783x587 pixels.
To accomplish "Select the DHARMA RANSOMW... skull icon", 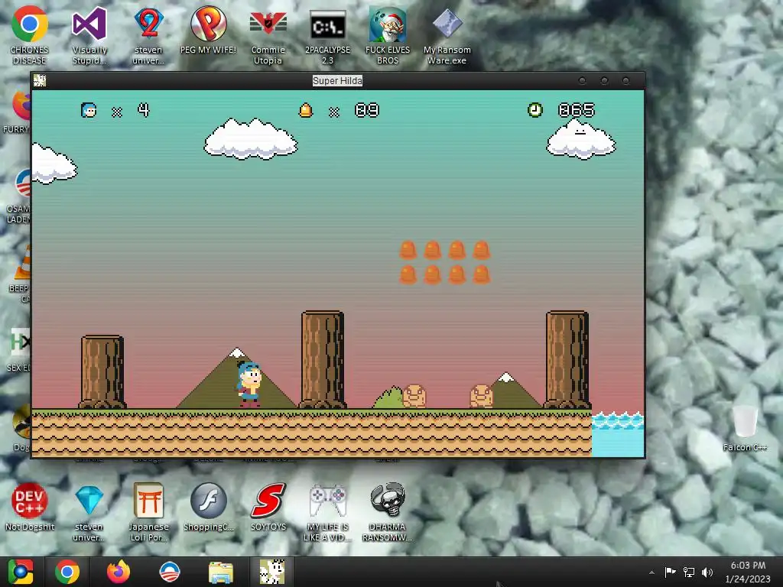I will pyautogui.click(x=388, y=511).
